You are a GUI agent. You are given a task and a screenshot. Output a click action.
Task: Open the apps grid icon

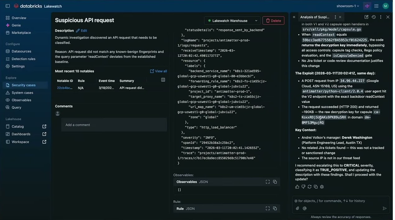tap(376, 6)
